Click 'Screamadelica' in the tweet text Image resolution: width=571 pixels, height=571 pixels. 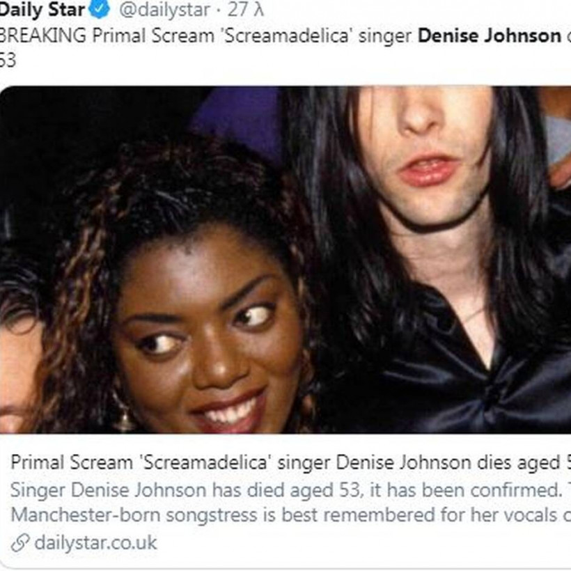coord(287,36)
